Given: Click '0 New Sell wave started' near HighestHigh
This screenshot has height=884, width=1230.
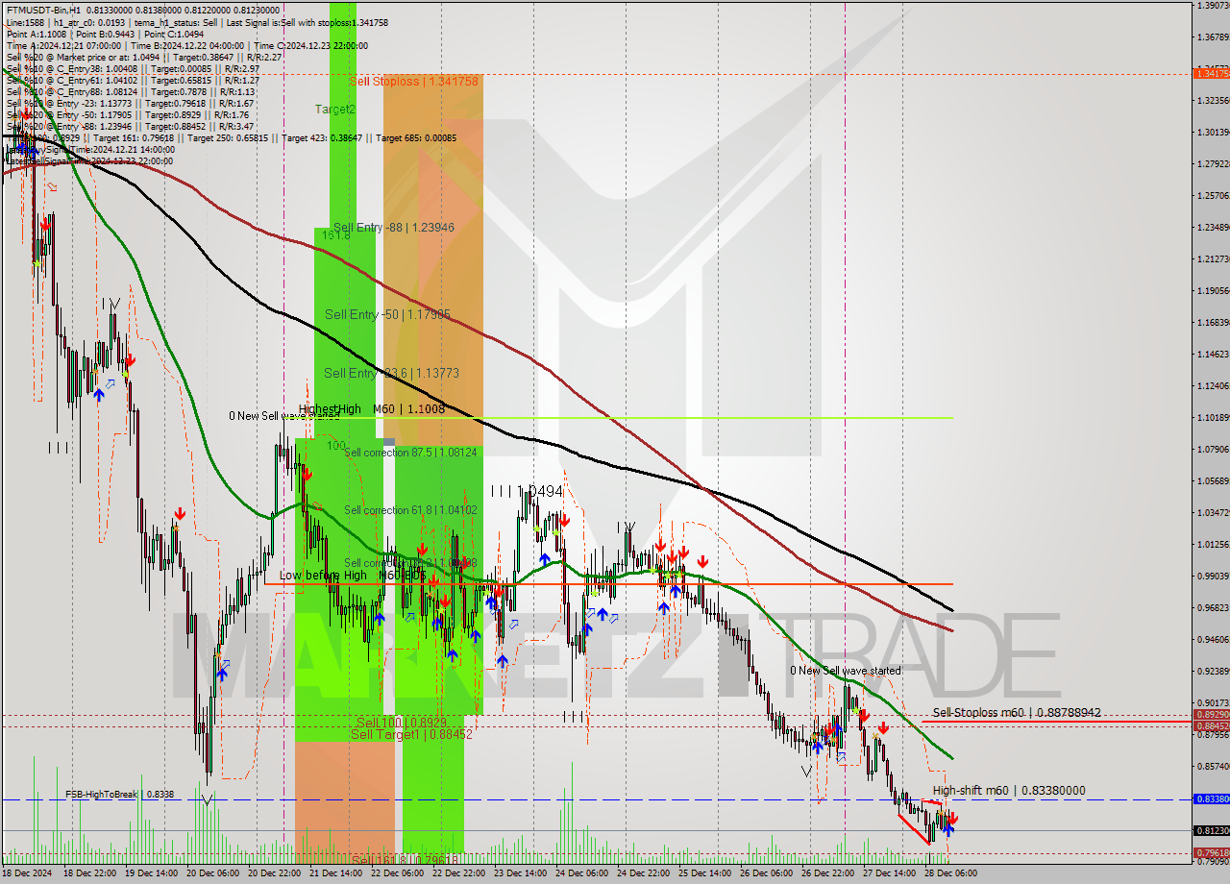Looking at the screenshot, I should (283, 416).
